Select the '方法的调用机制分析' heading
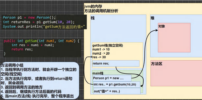The height and width of the screenshot is (100, 202). pos(101,11)
